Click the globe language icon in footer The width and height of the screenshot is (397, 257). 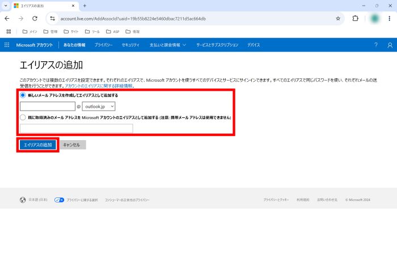23,200
